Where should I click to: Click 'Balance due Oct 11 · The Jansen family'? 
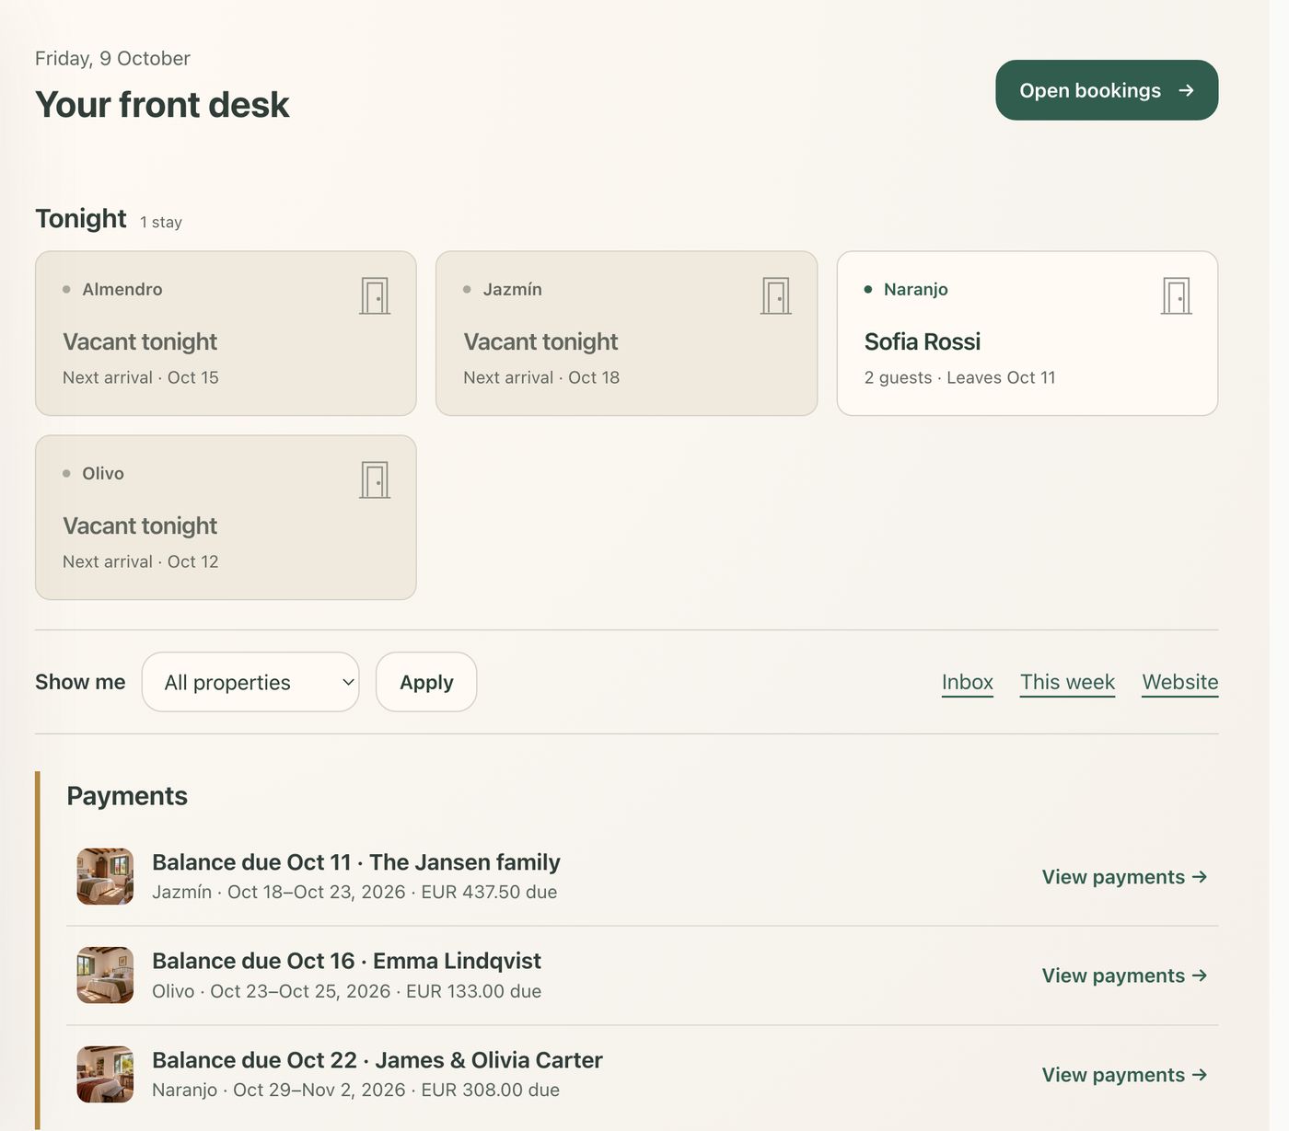[x=356, y=862]
